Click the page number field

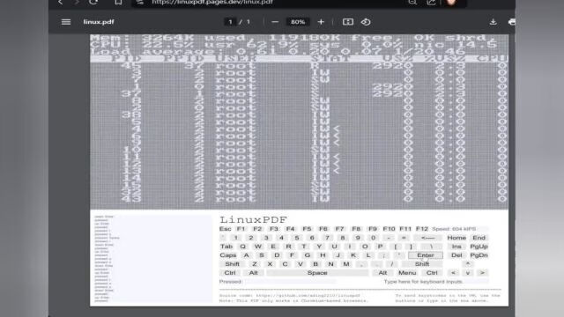tap(230, 22)
